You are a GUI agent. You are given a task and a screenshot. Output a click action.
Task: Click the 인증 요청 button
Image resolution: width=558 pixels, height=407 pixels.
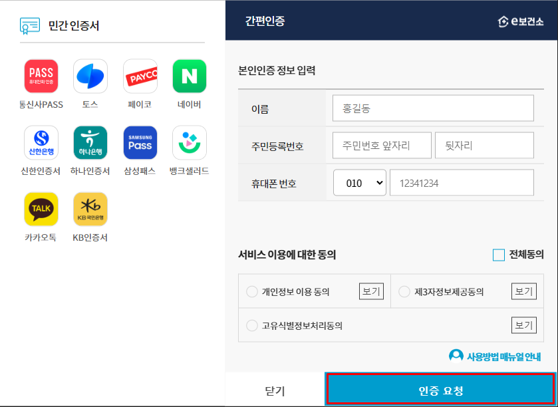pos(440,390)
